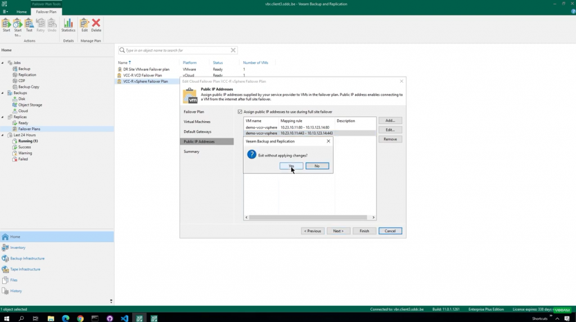Select the Failover Plan ribbon tab

point(46,12)
